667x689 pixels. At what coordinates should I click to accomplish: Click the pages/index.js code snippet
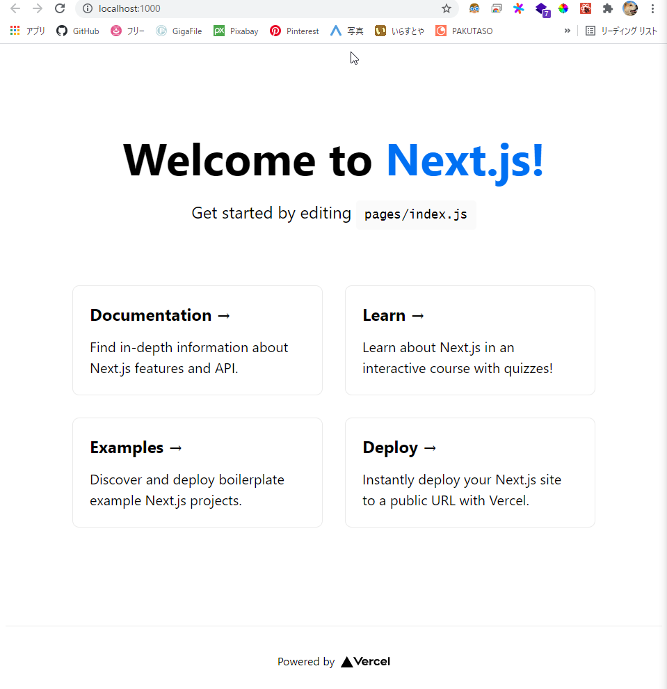click(416, 214)
